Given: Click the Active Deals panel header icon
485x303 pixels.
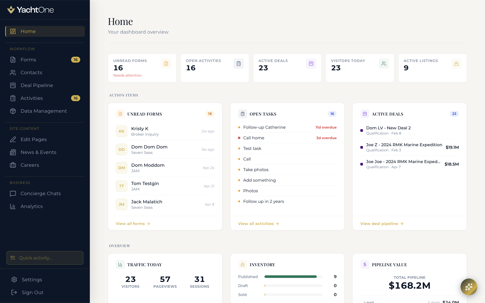Looking at the screenshot, I should pos(365,114).
